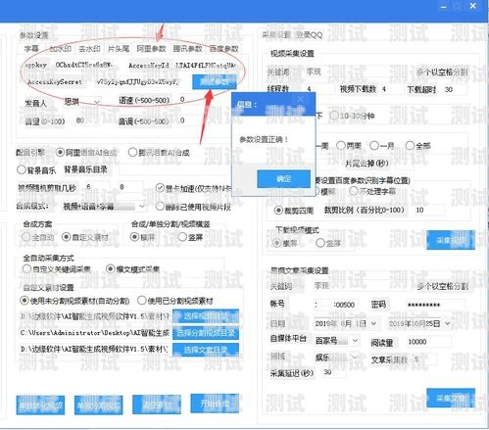Click the AccessKeySecret input field
Viewport: 489px width, 430px height.
(139, 81)
